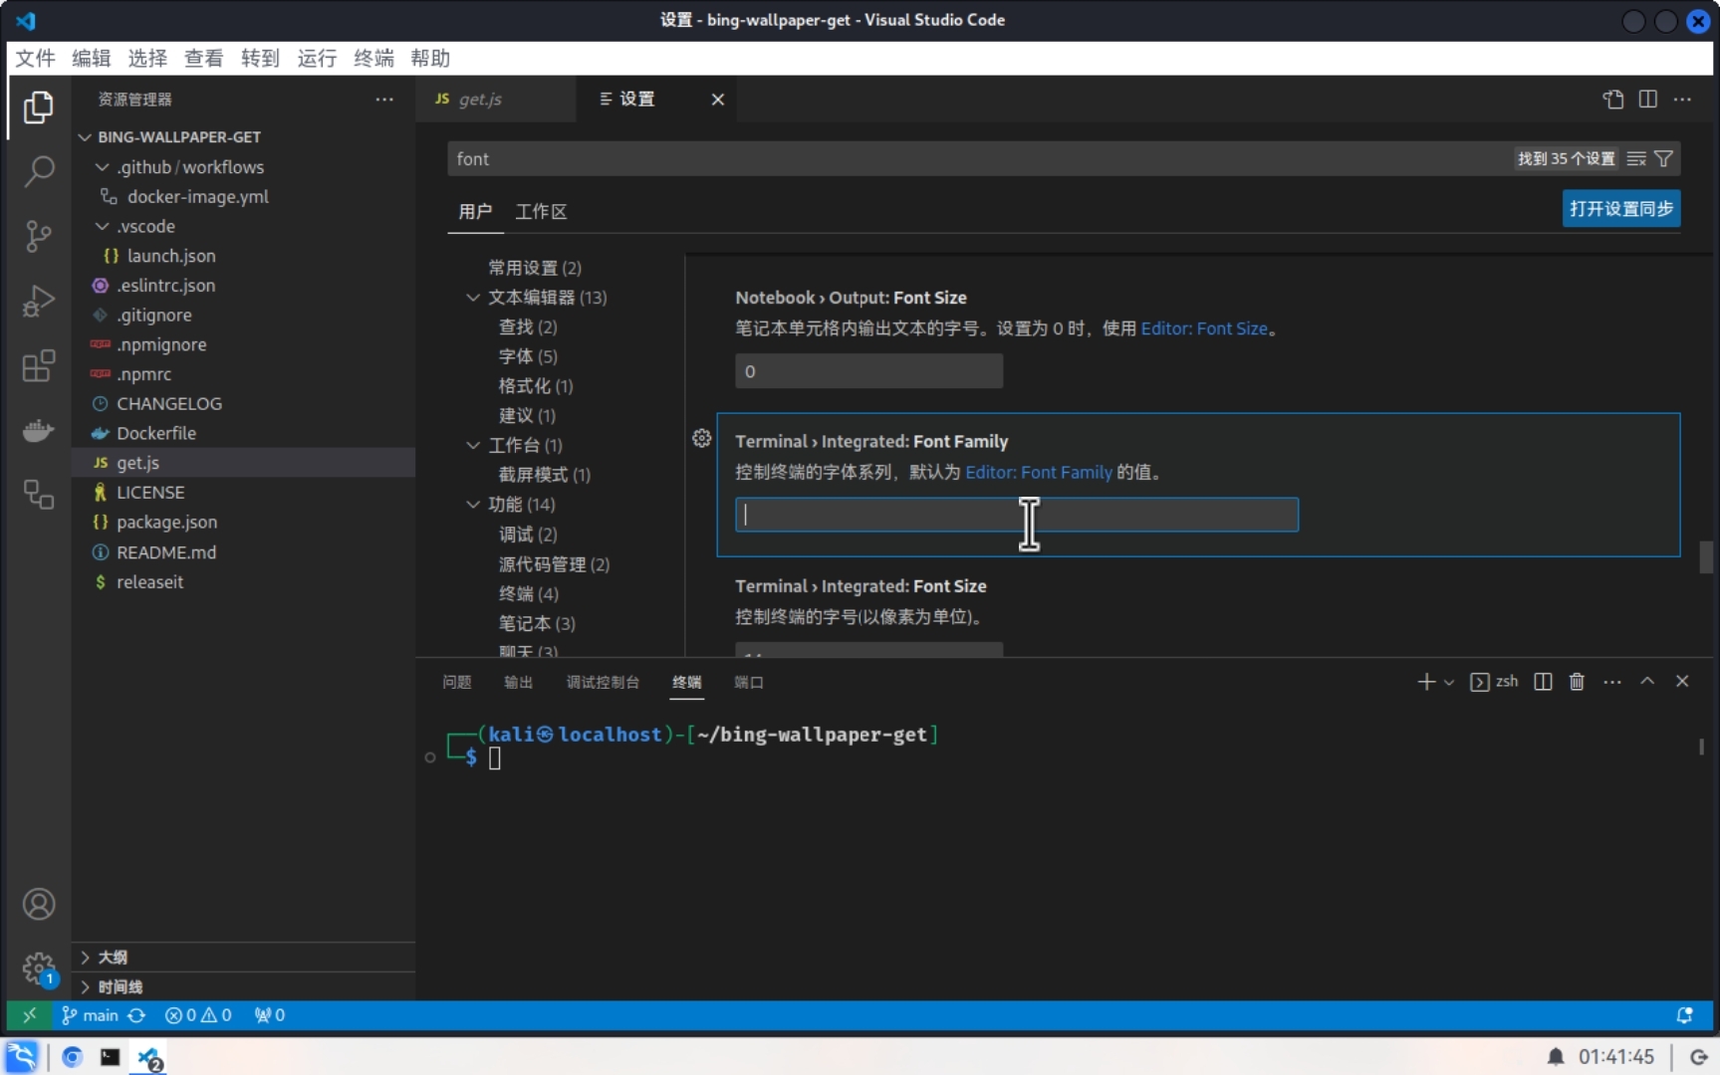Open the 文件 (File) menu
The width and height of the screenshot is (1720, 1075).
pos(35,58)
